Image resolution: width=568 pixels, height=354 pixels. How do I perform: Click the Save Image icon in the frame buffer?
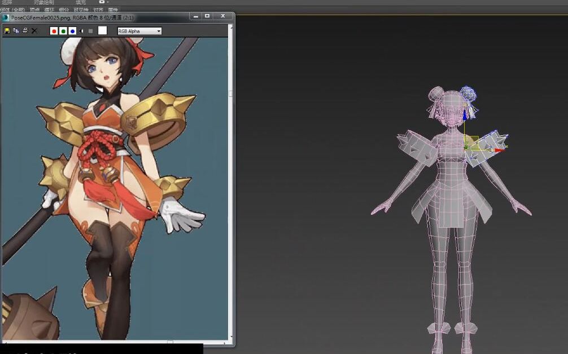(7, 31)
